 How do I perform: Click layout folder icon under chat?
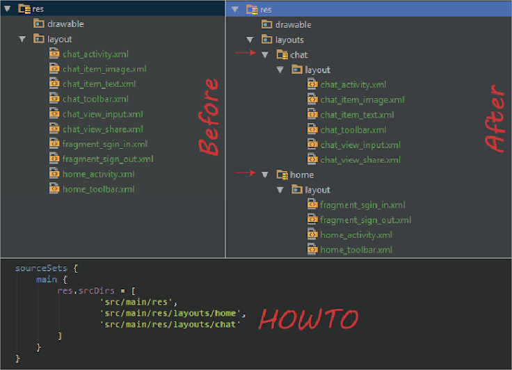(297, 70)
